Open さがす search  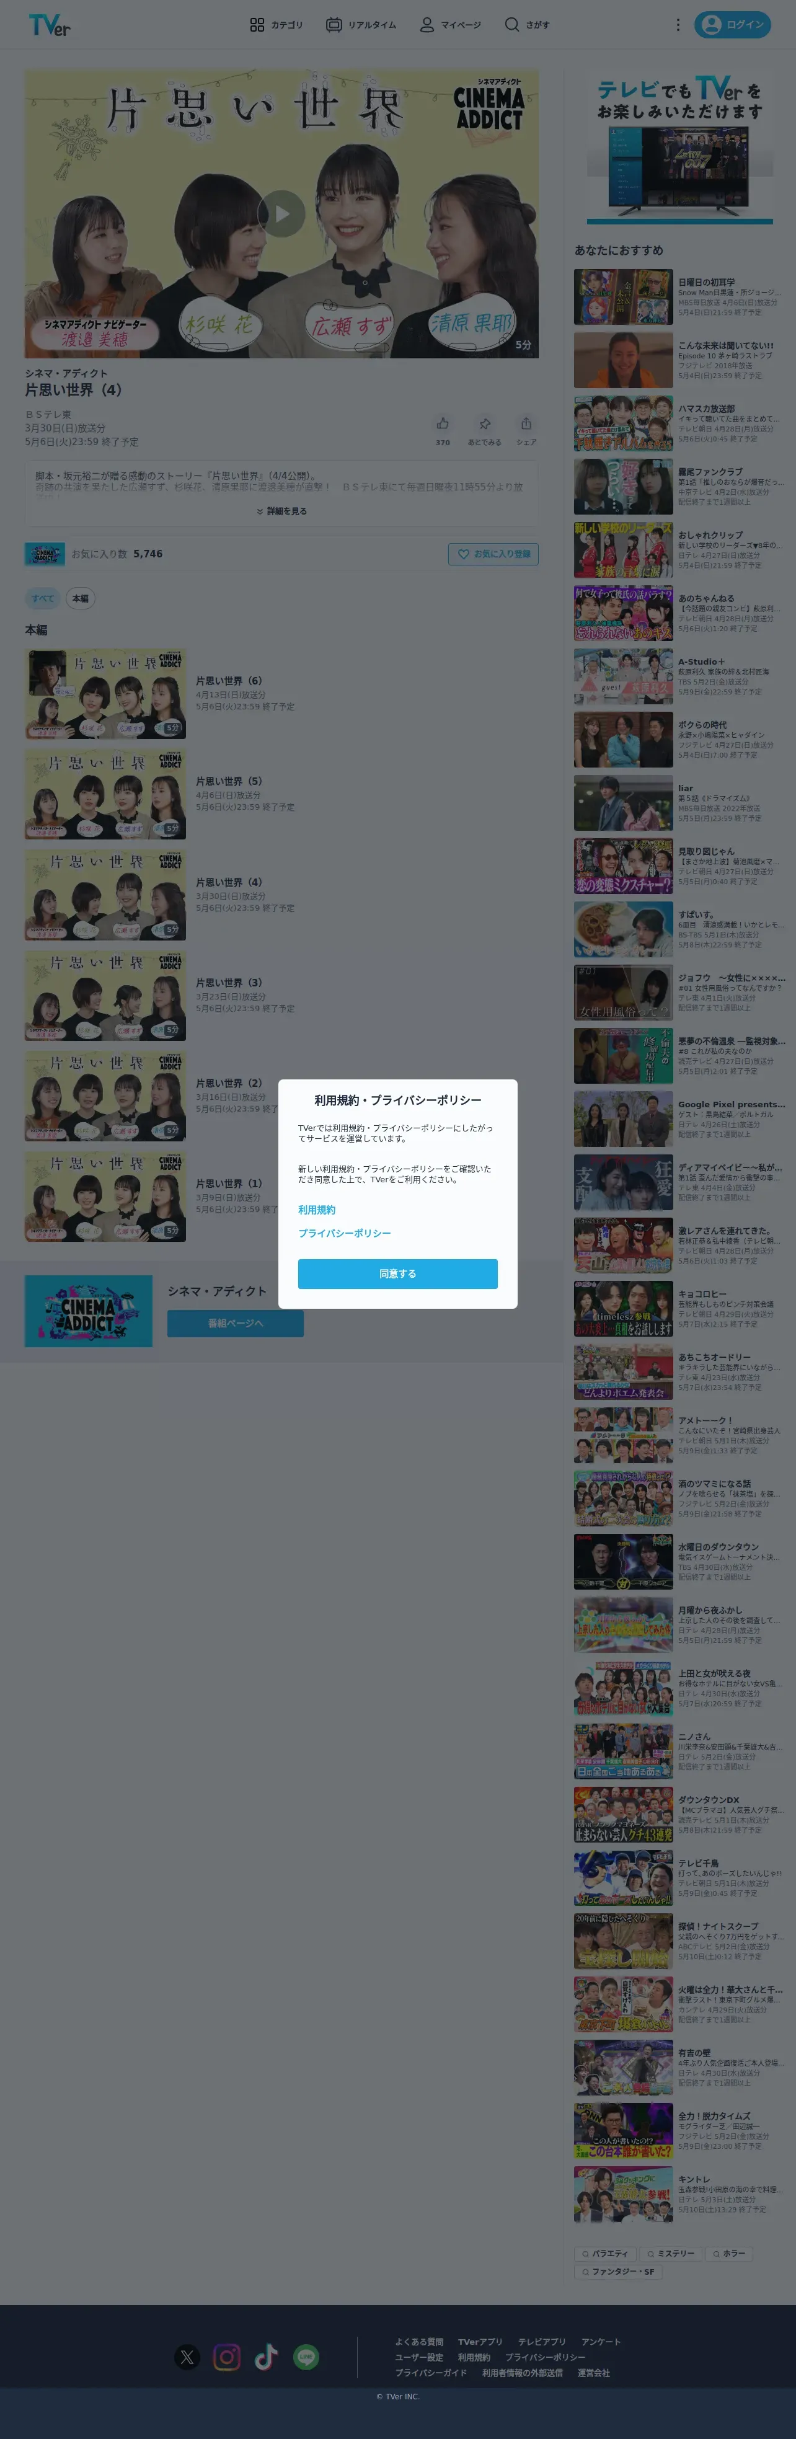coord(527,25)
